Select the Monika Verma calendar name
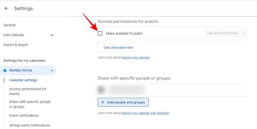Screen dimensions: 257x129 [x=21, y=70]
